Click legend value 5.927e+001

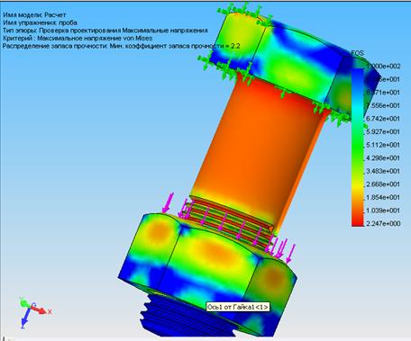[383, 131]
